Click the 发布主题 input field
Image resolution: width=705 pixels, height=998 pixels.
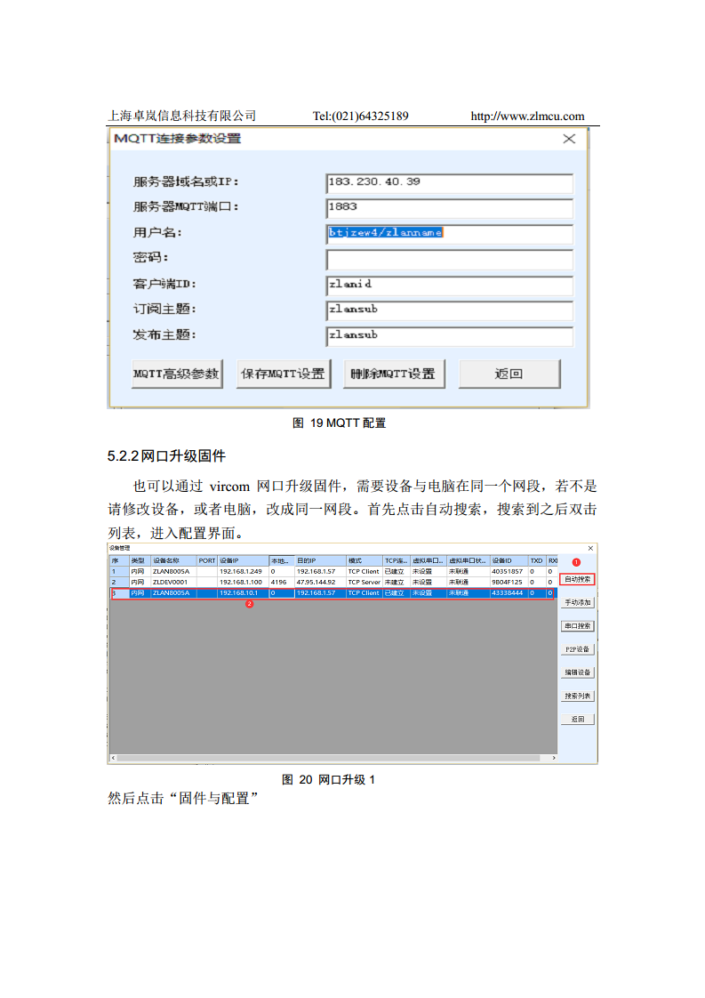(449, 336)
